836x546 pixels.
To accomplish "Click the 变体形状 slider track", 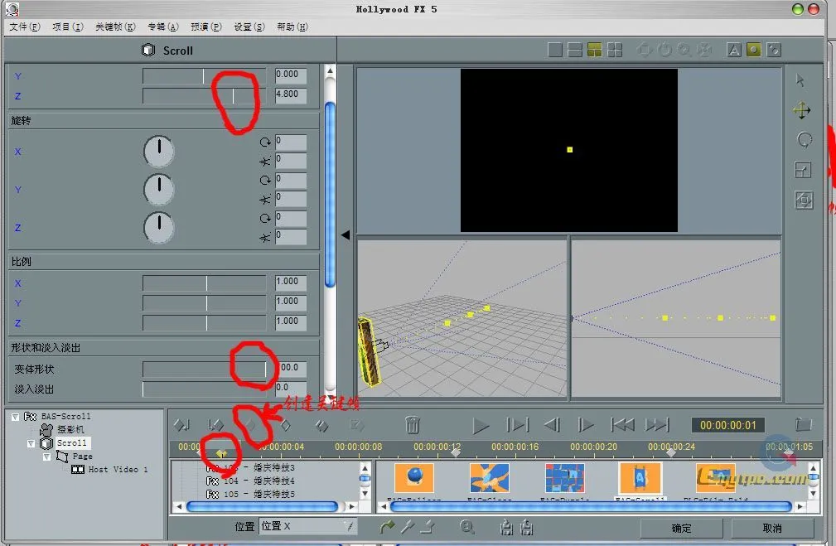I will (205, 368).
